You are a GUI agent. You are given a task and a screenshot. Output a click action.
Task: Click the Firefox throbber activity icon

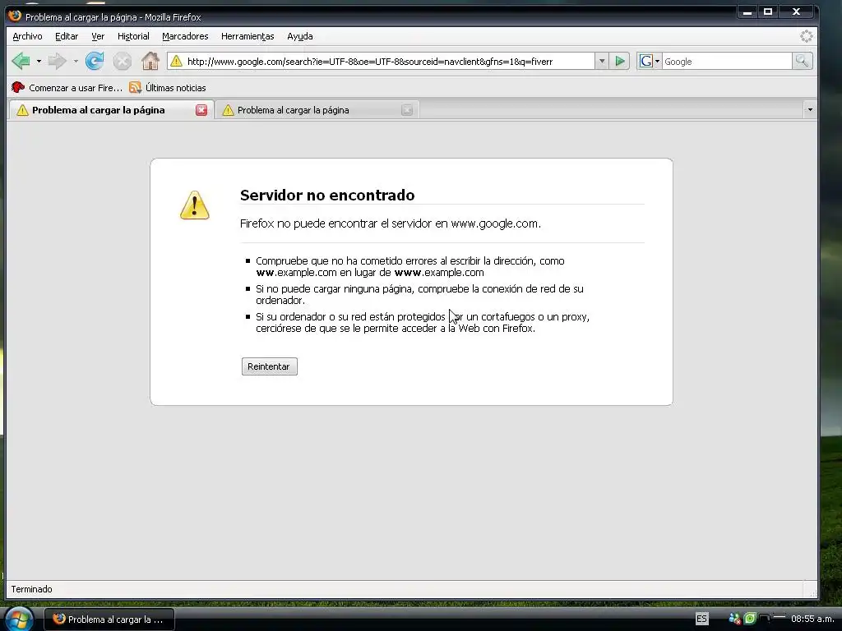[x=806, y=36]
